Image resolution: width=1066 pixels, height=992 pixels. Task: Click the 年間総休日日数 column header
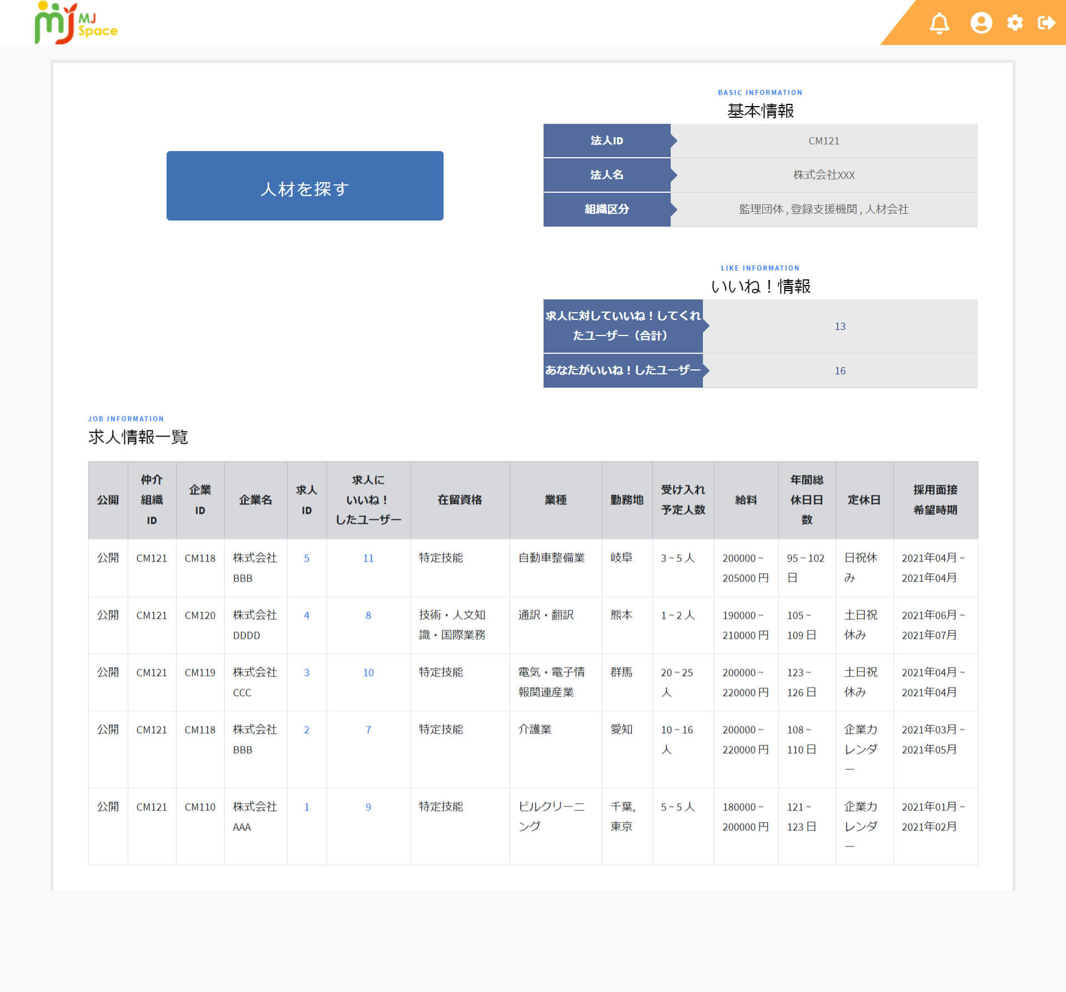807,500
